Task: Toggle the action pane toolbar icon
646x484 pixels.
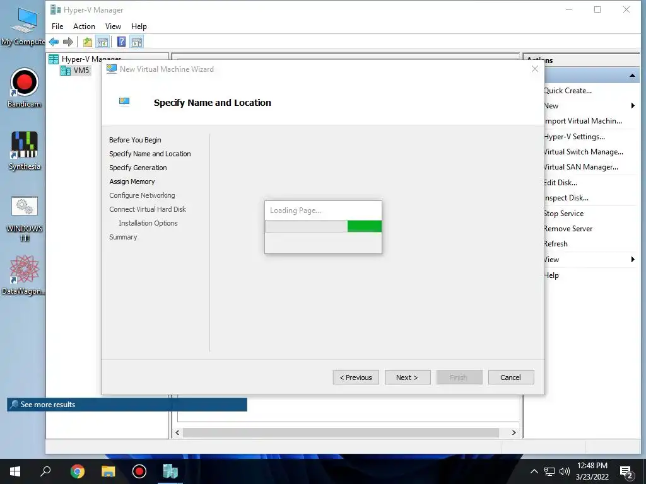Action: (x=137, y=42)
